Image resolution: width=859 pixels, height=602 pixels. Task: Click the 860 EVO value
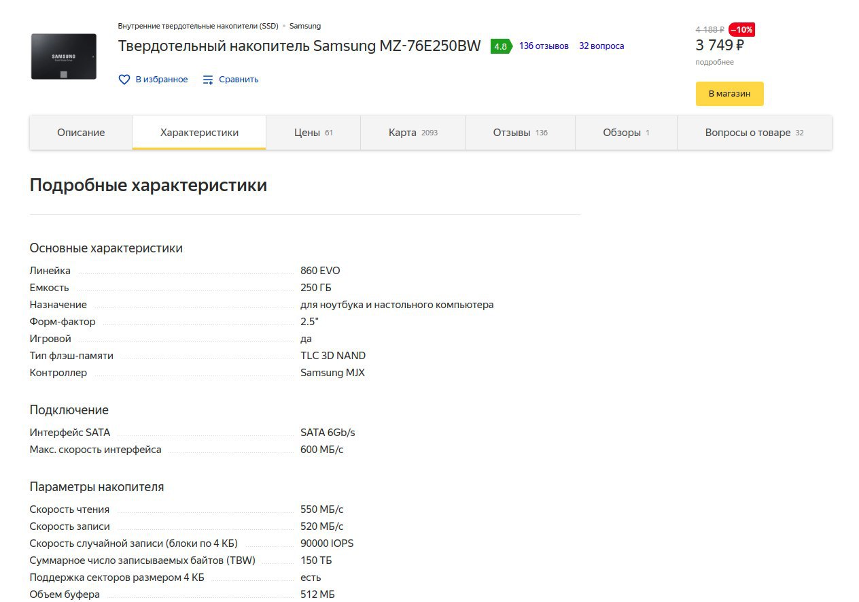[x=320, y=271]
